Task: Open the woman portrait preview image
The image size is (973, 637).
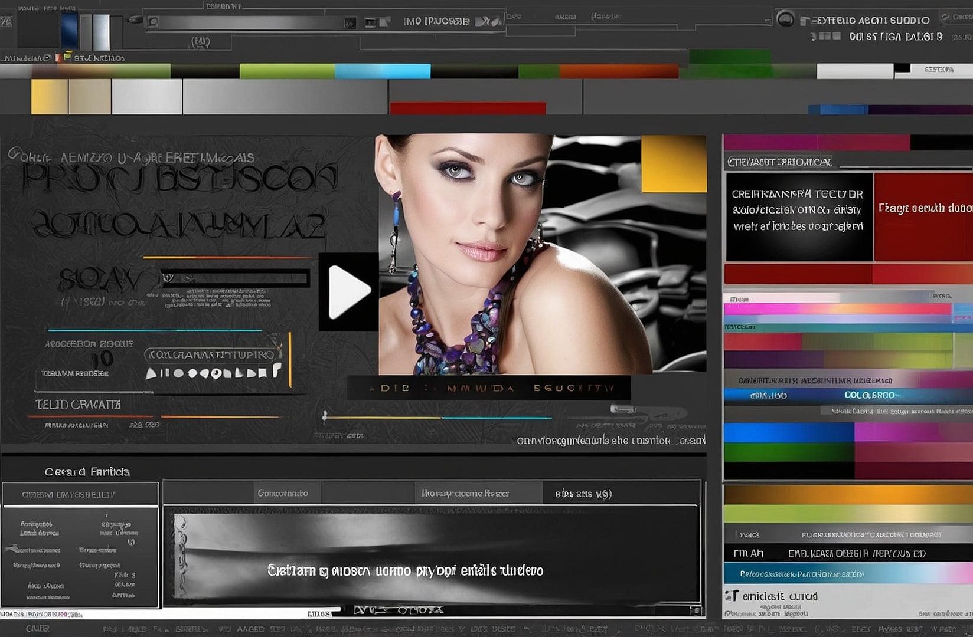Action: 541,254
